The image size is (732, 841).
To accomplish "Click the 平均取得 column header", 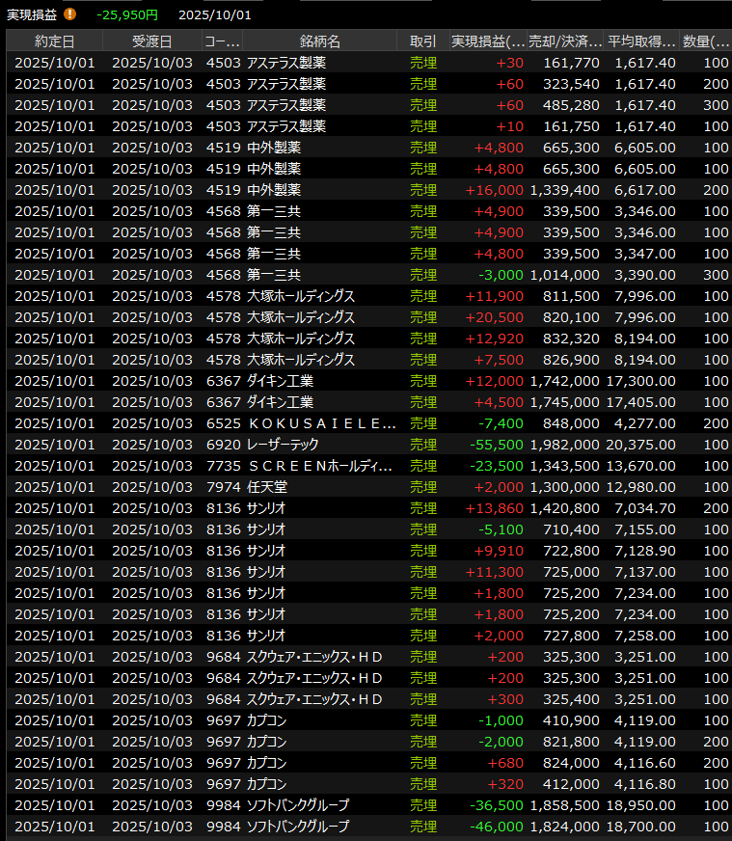I will (641, 41).
